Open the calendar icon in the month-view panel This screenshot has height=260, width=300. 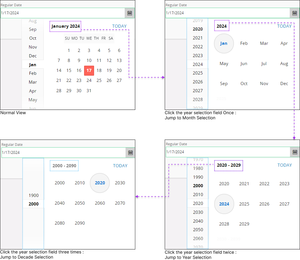[295, 13]
